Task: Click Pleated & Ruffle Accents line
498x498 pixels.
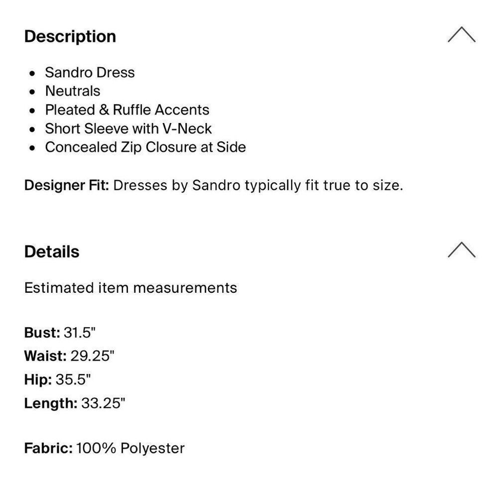Action: pyautogui.click(x=127, y=110)
